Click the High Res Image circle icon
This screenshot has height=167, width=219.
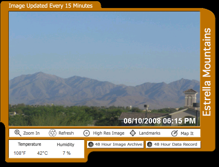(86, 133)
